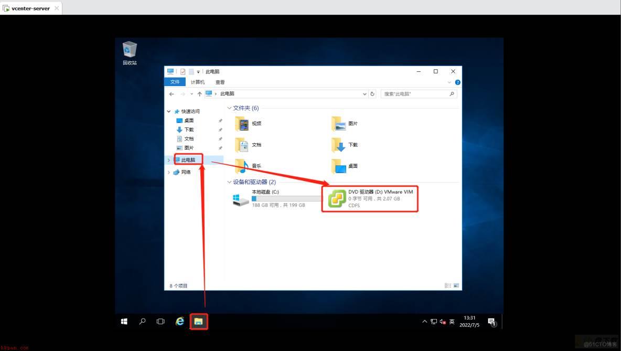The image size is (621, 351).
Task: Close the vcenter-server tab
Action: pyautogui.click(x=57, y=8)
